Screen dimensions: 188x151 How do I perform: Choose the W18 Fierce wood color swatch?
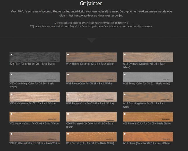148,136
